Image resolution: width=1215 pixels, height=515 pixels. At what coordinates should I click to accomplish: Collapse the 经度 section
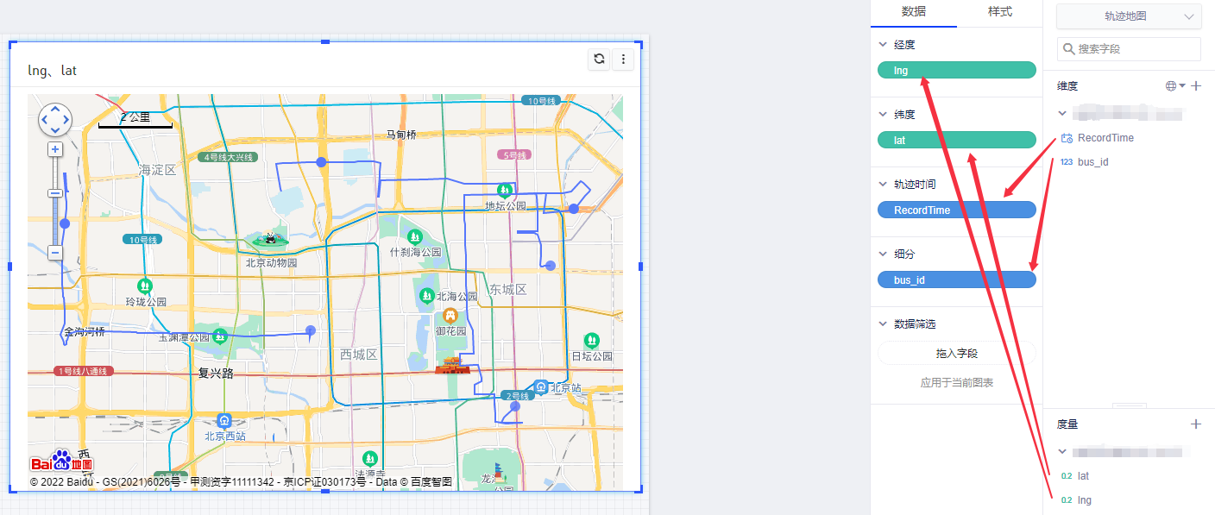(883, 45)
